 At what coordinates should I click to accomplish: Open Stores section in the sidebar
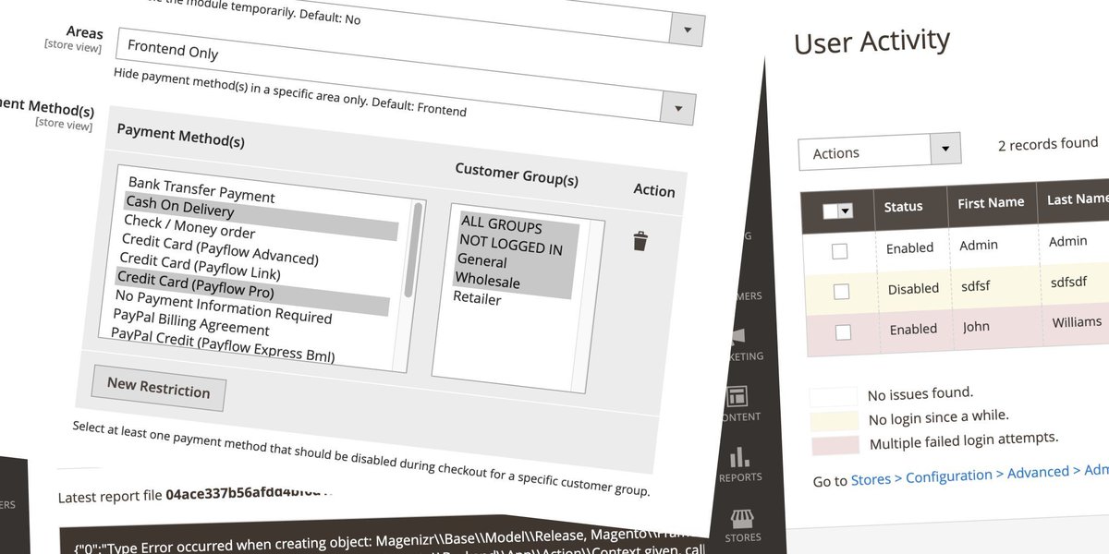coord(741,525)
